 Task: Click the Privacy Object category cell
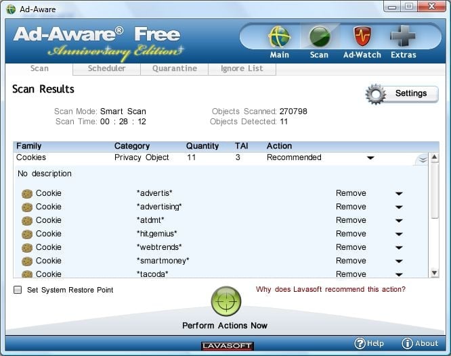click(x=142, y=157)
